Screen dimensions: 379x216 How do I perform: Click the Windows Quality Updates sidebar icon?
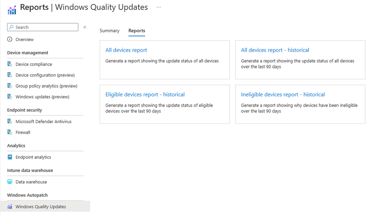[x=10, y=207]
